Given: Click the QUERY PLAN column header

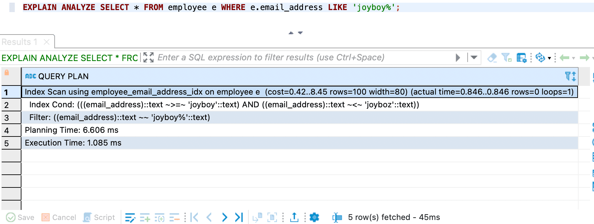Looking at the screenshot, I should [300, 76].
